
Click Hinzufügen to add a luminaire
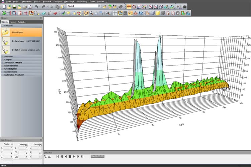coord(21,32)
